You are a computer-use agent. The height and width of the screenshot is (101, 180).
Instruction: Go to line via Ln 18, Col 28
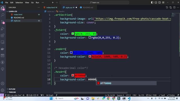click(110, 95)
